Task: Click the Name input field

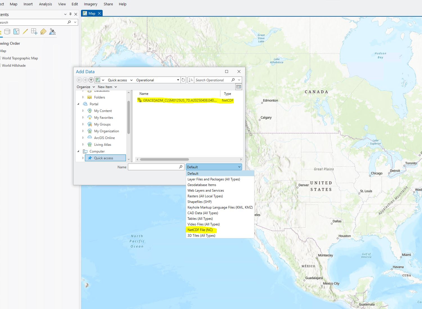Action: point(154,167)
